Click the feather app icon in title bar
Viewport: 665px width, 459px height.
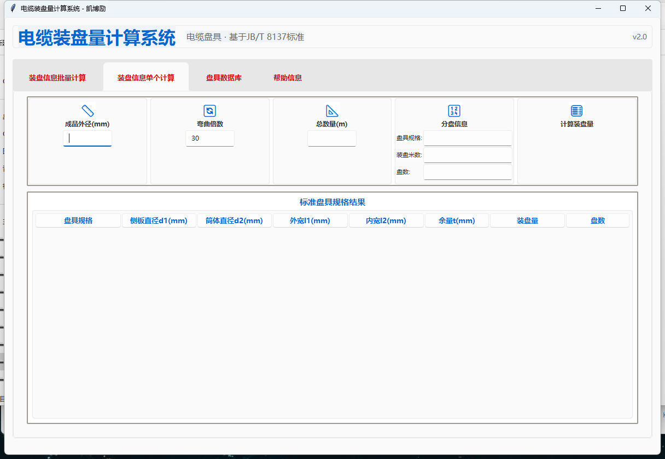pyautogui.click(x=13, y=8)
